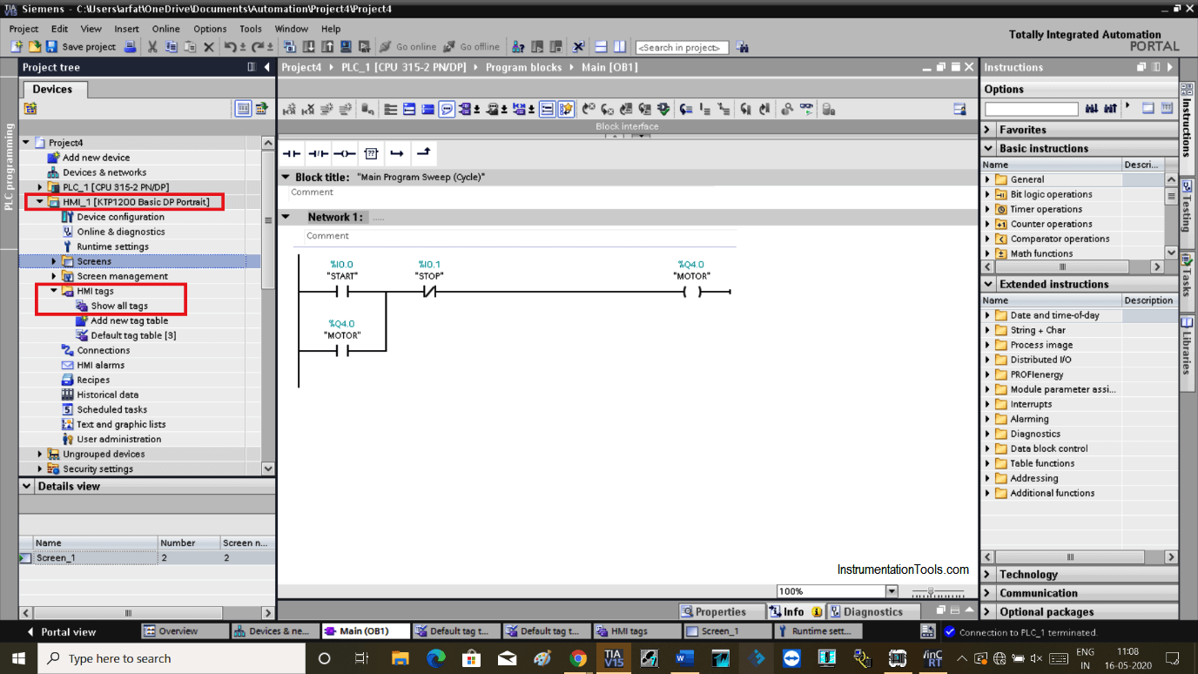Open the Testing side tab
Image resolution: width=1198 pixels, height=674 pixels.
[x=1187, y=206]
